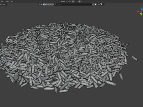Viewport: 143px width, 107px height.
Task: Select the highlighted blue square mode icon
Action: click(44, 4)
